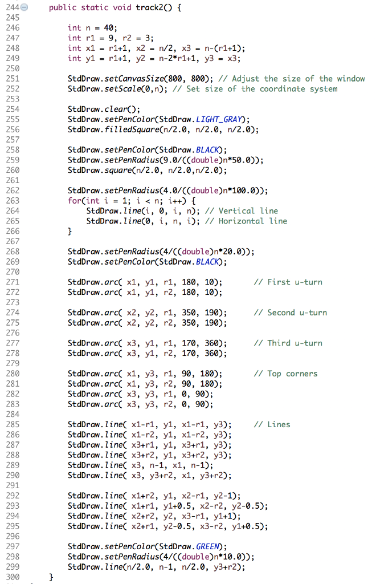Click the track2() method declaration

click(115, 7)
